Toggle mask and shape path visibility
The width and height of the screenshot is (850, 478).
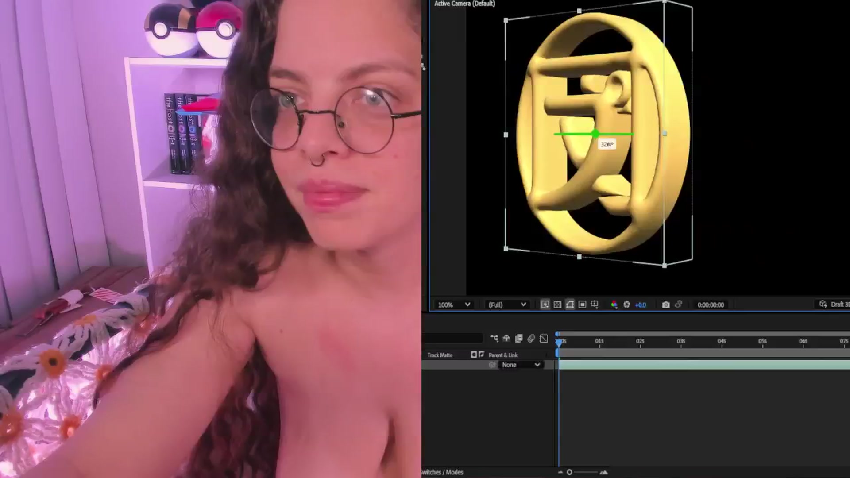click(570, 305)
